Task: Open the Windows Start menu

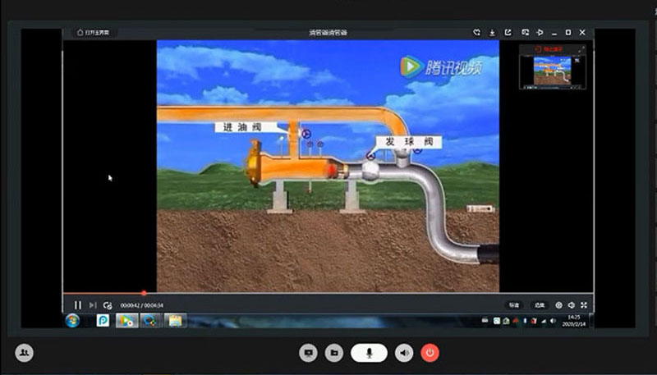Action: pyautogui.click(x=72, y=320)
